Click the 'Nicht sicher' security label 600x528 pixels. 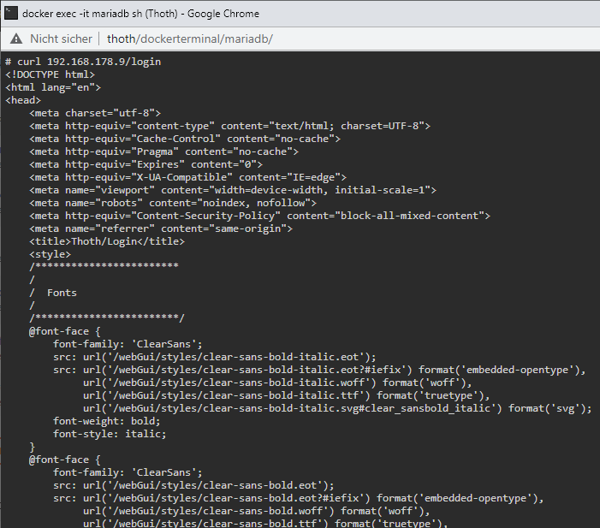[62, 39]
